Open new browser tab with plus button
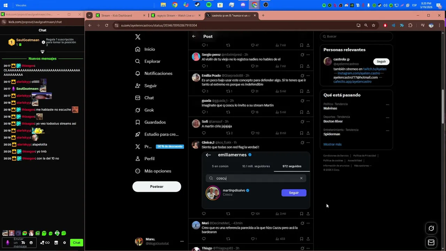 263,15
